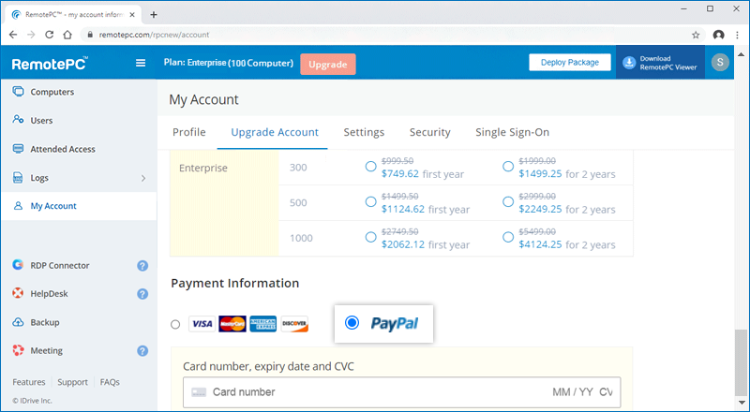Open the FAQs footer link

(110, 382)
